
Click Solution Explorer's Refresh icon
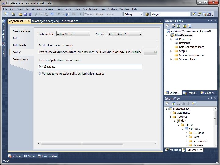[178, 26]
